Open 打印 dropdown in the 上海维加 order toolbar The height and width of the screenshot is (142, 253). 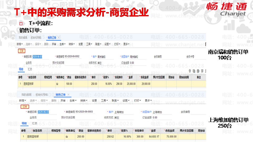coord(138,100)
